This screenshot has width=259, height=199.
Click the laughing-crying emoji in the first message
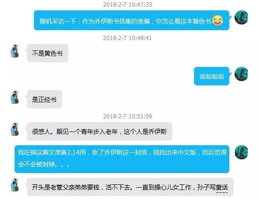click(218, 20)
